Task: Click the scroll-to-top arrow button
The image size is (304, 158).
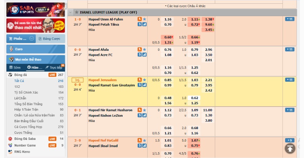Action: (x=290, y=148)
